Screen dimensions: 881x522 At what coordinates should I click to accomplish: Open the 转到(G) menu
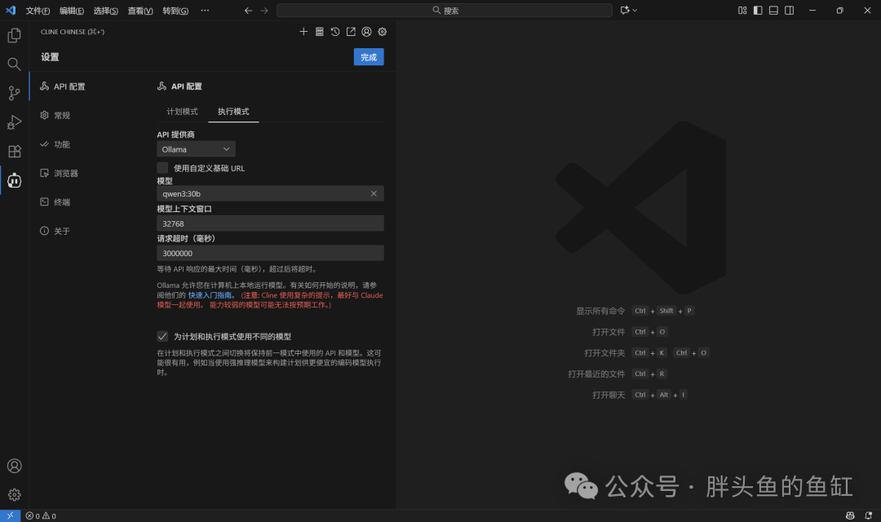coord(175,11)
